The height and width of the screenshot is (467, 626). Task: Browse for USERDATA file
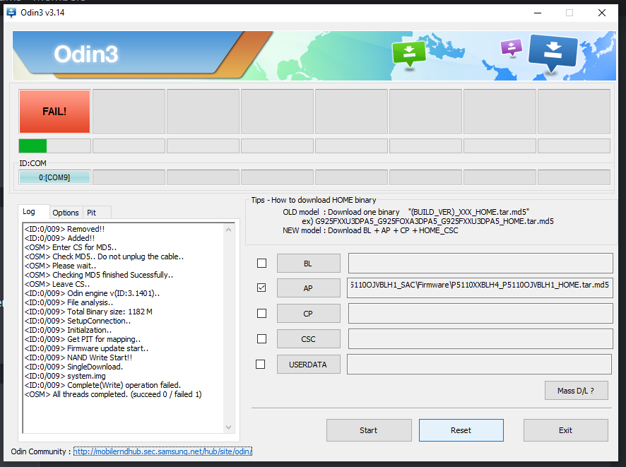pos(309,365)
